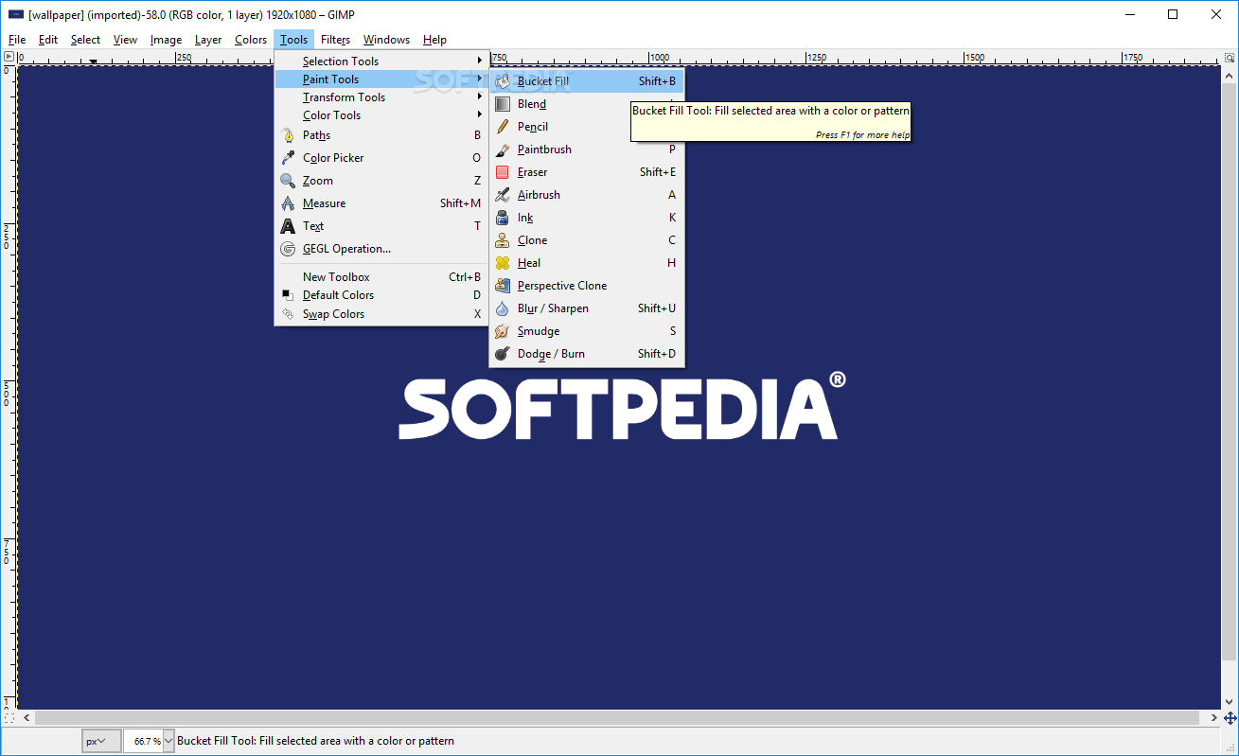The image size is (1239, 756).
Task: Toggle the Quick Mask button at bottom-left
Action: pos(9,718)
